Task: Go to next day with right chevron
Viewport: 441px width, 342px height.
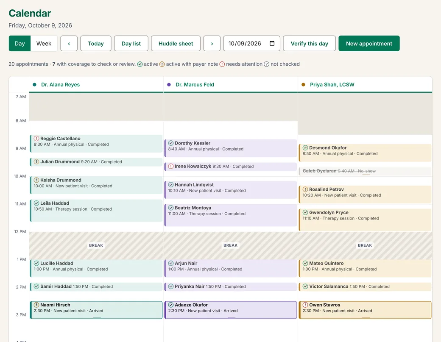Action: [x=212, y=44]
